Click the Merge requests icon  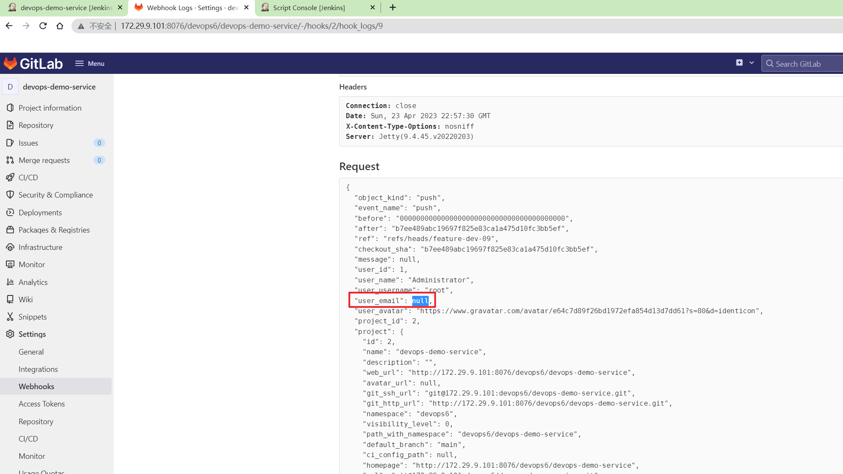[10, 160]
